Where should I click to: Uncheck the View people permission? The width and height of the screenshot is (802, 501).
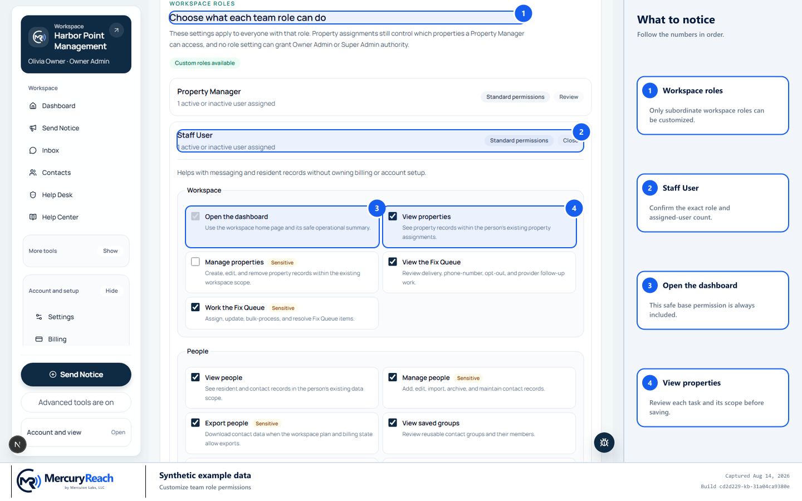point(195,377)
